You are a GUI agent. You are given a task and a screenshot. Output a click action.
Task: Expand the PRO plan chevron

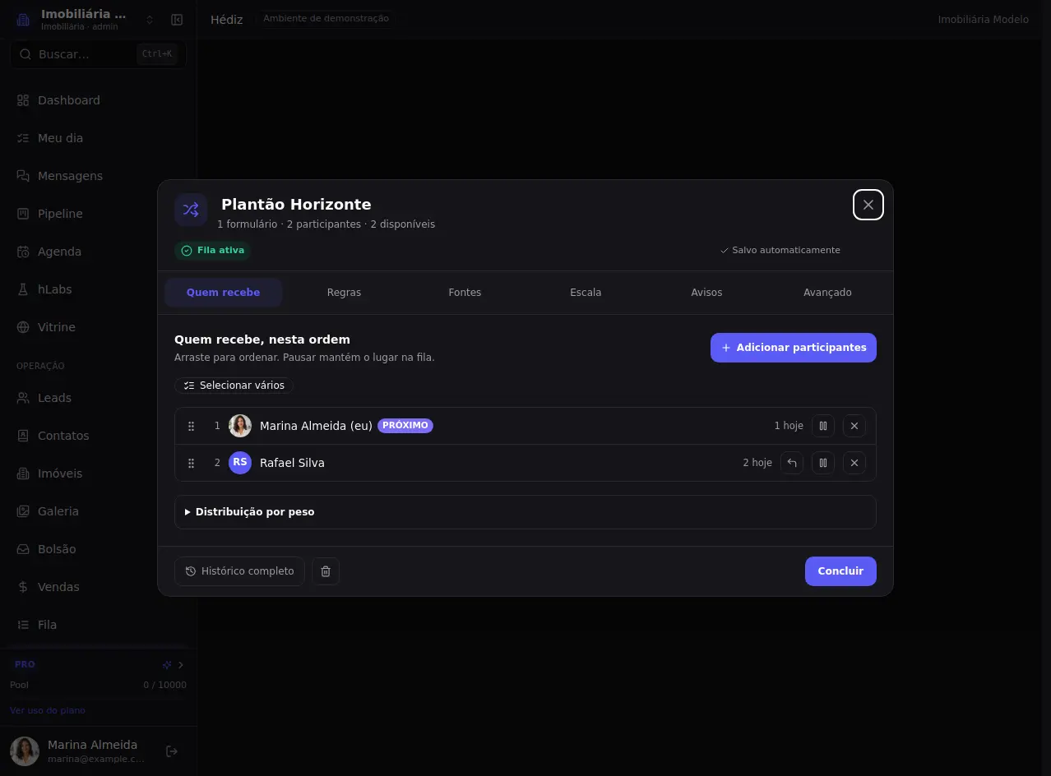[x=181, y=665]
